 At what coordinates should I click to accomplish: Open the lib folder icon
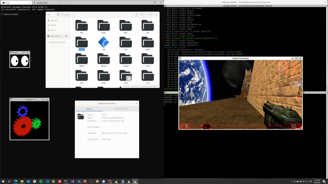tap(125, 42)
